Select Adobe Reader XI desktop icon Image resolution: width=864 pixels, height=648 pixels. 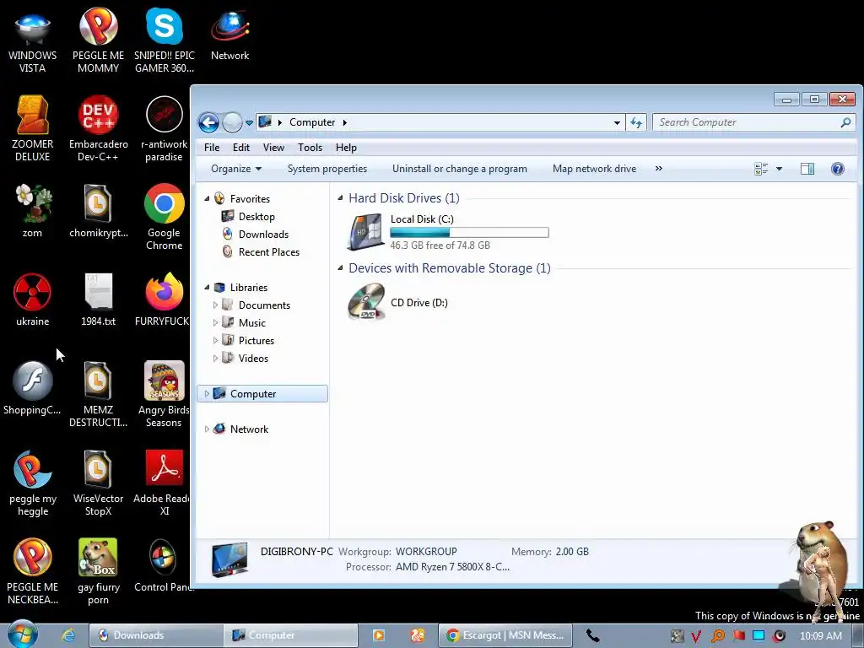coord(163,483)
